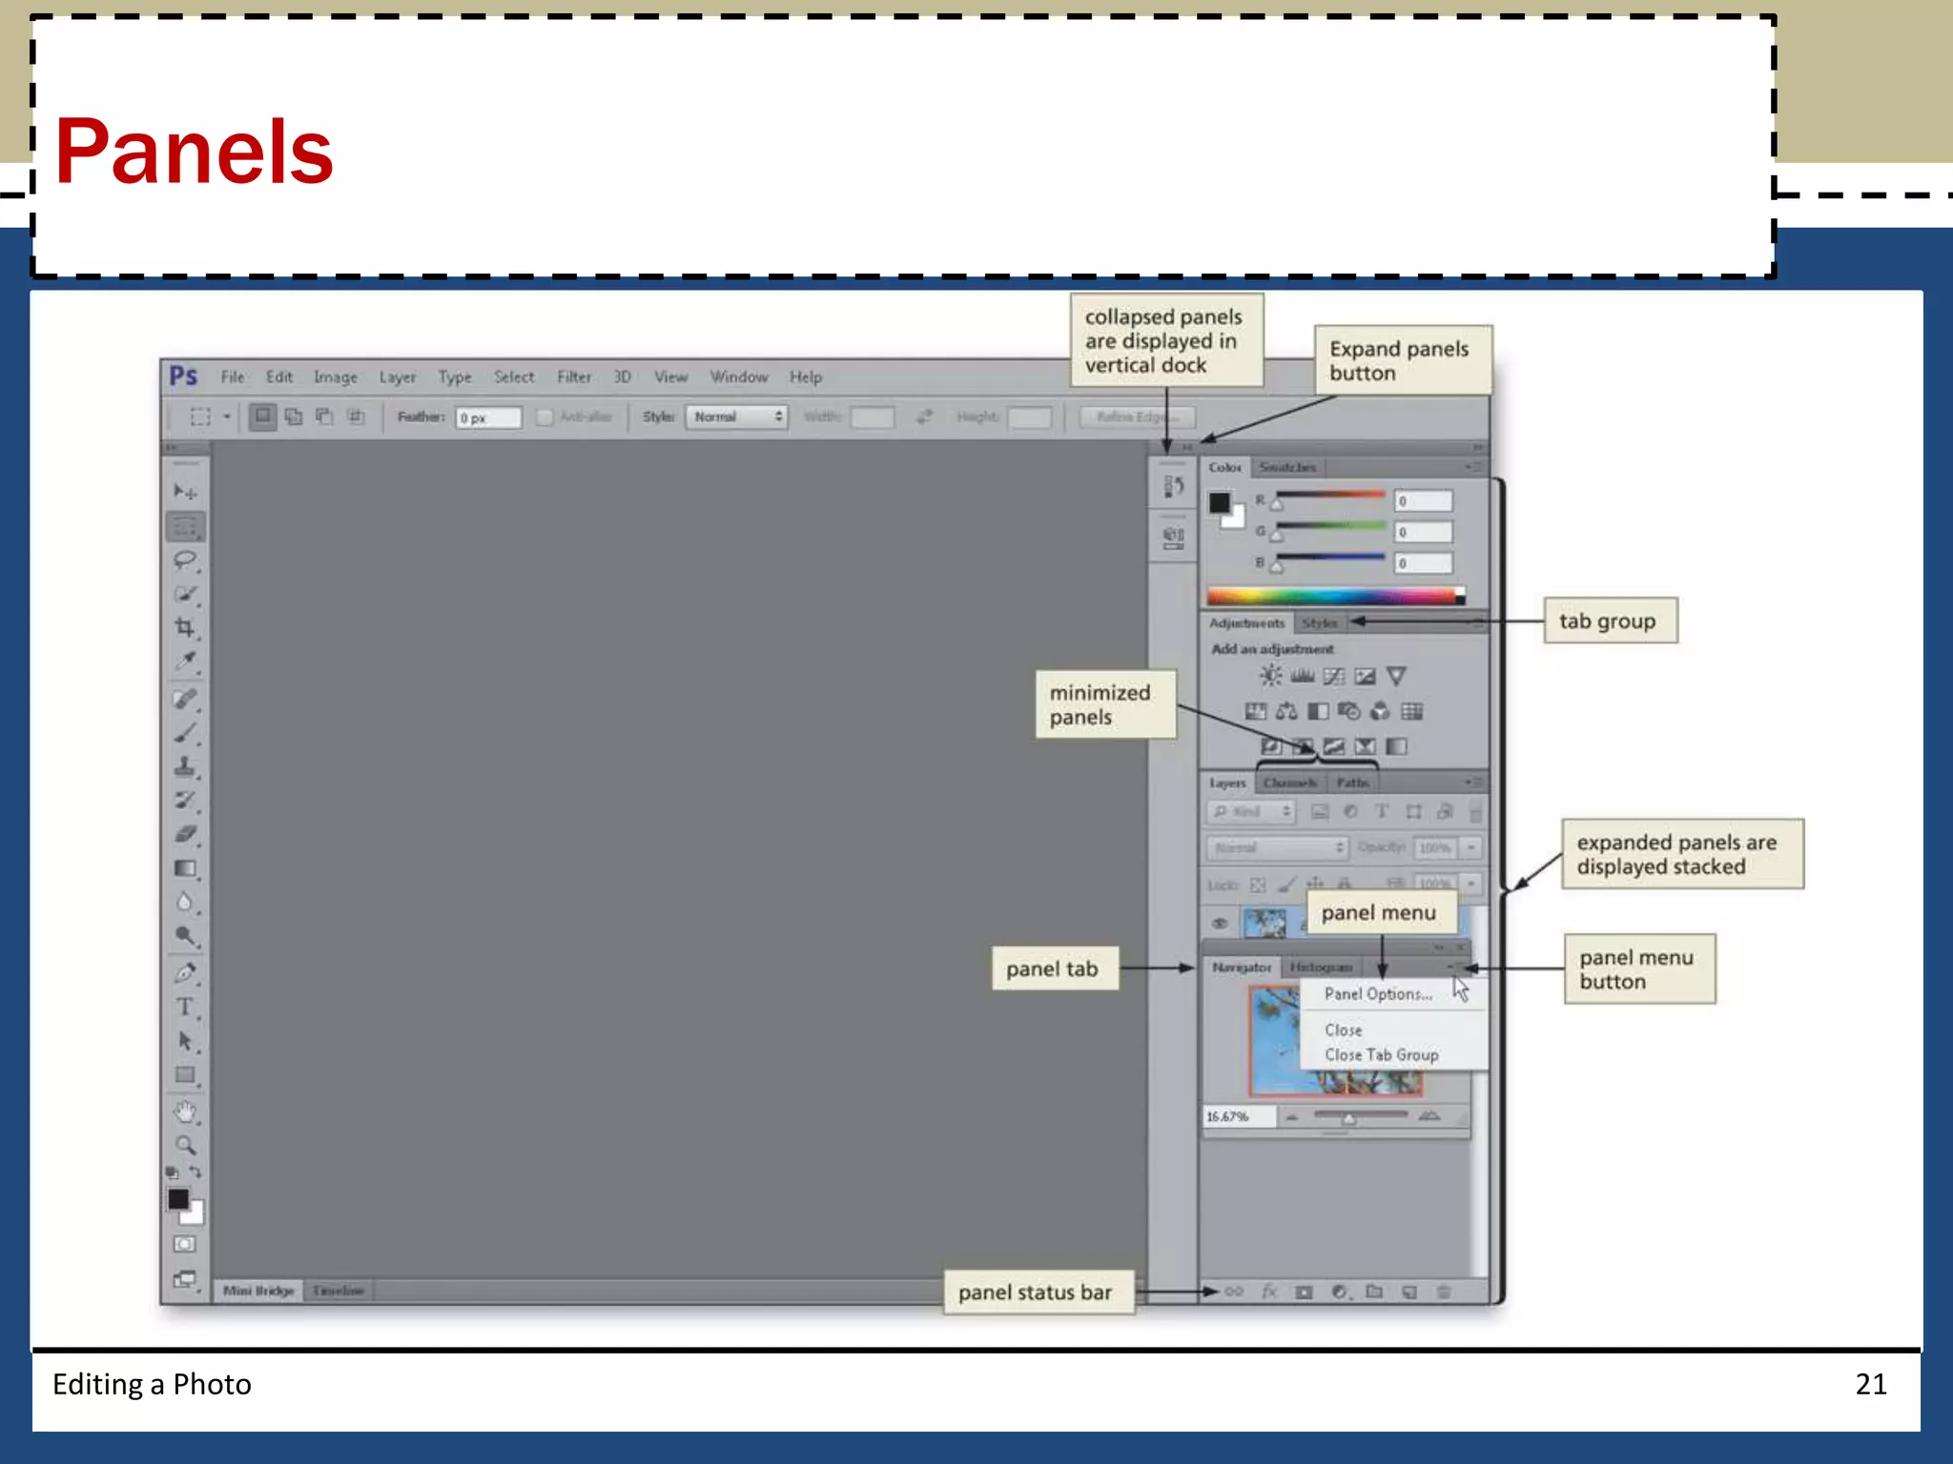
Task: Select the Pen tool
Action: click(x=185, y=973)
